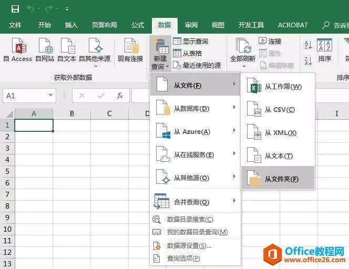The height and width of the screenshot is (269, 349).
Task: Select column C header
Action: 109,113
